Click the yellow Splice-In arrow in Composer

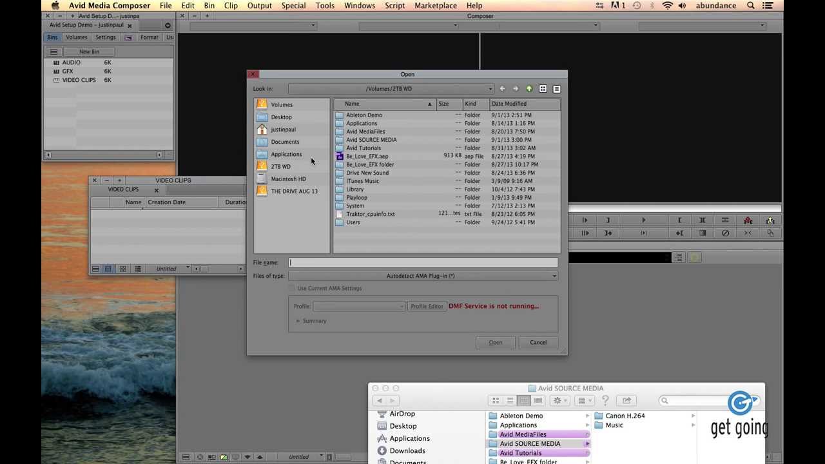click(x=770, y=220)
